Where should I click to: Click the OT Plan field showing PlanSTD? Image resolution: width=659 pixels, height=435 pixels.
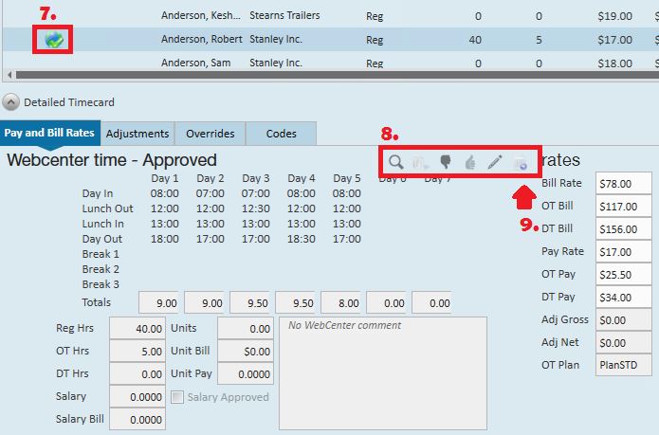[x=624, y=365]
